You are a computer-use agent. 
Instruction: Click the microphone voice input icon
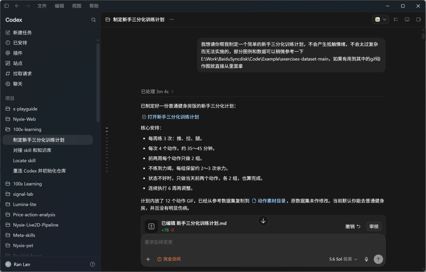[x=366, y=259]
